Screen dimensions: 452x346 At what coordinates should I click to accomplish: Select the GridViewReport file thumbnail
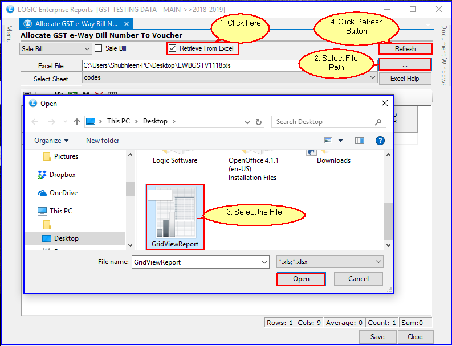tap(175, 216)
